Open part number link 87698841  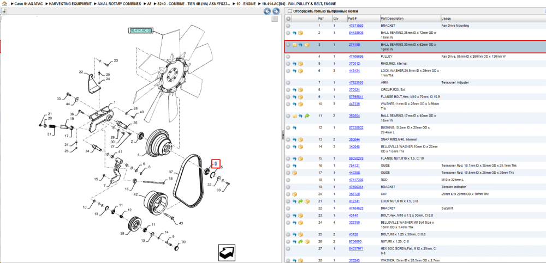(356, 96)
